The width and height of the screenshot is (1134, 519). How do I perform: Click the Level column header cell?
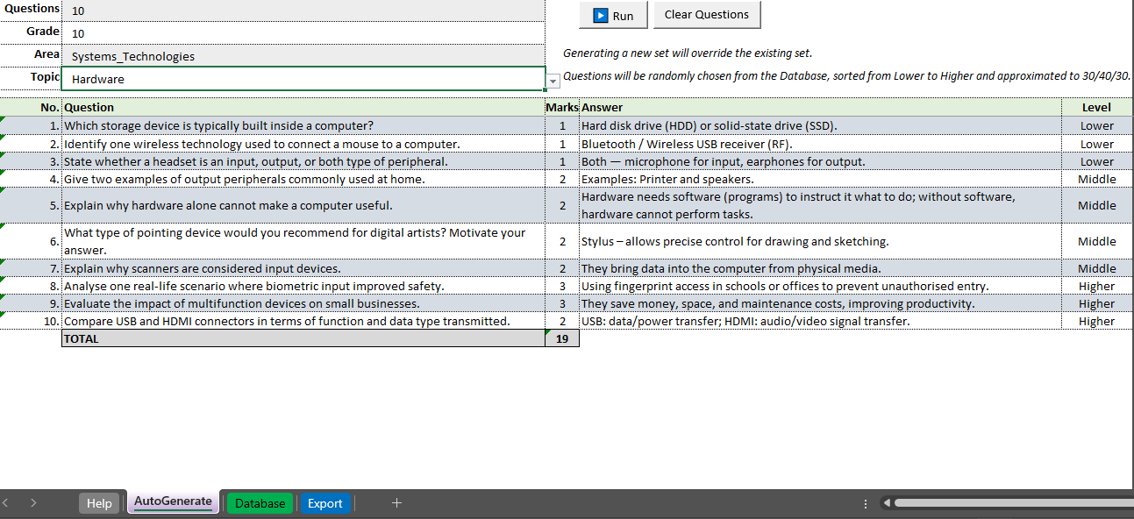pos(1096,108)
